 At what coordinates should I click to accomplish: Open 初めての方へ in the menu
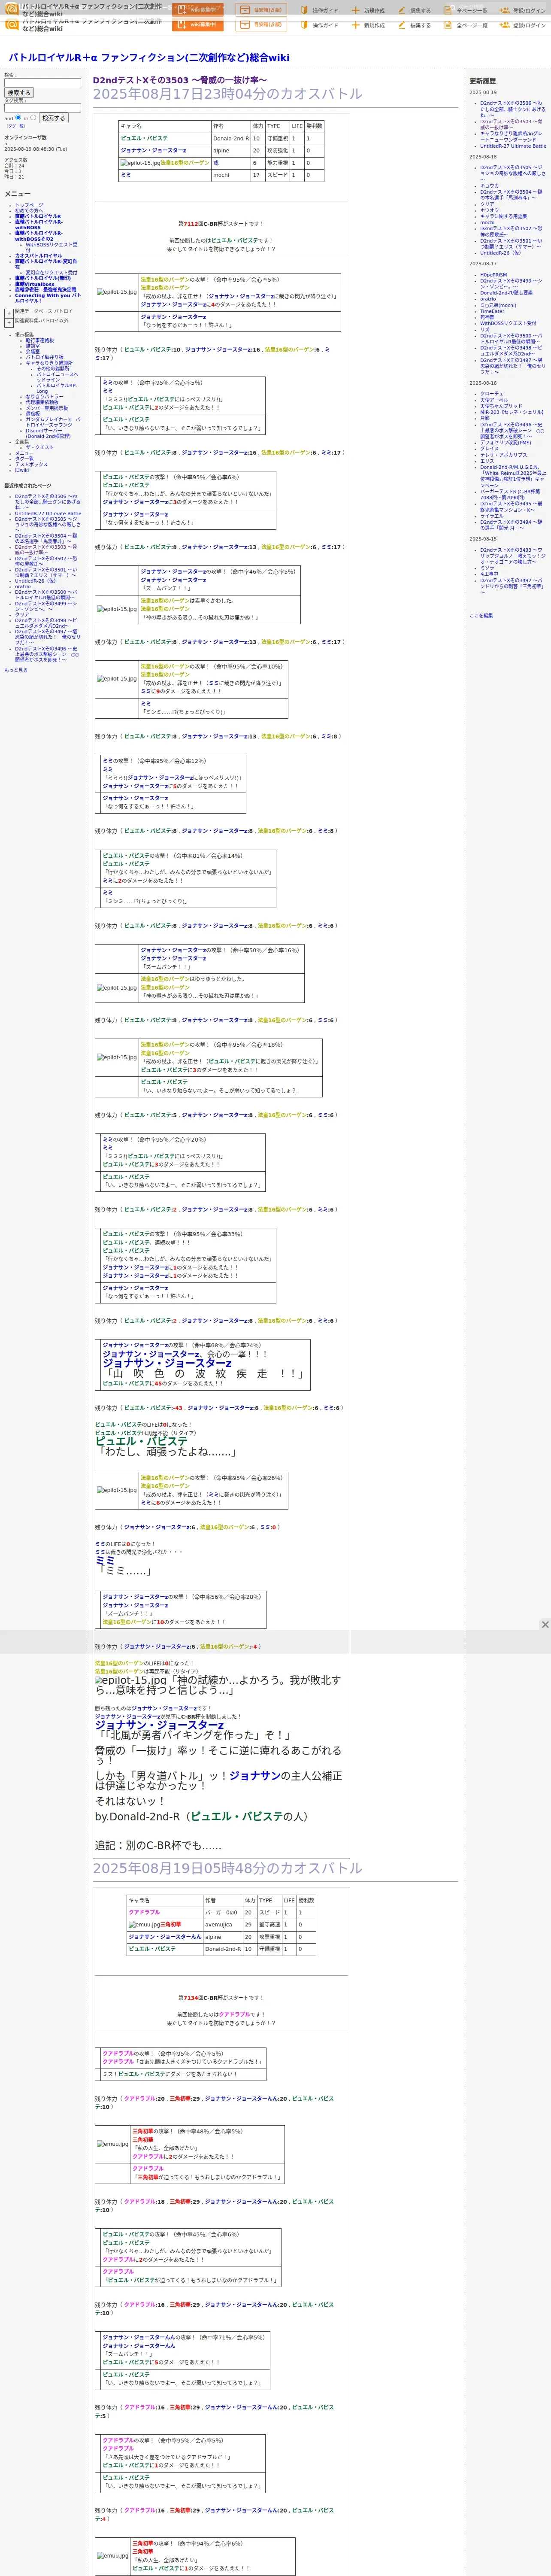tap(29, 210)
